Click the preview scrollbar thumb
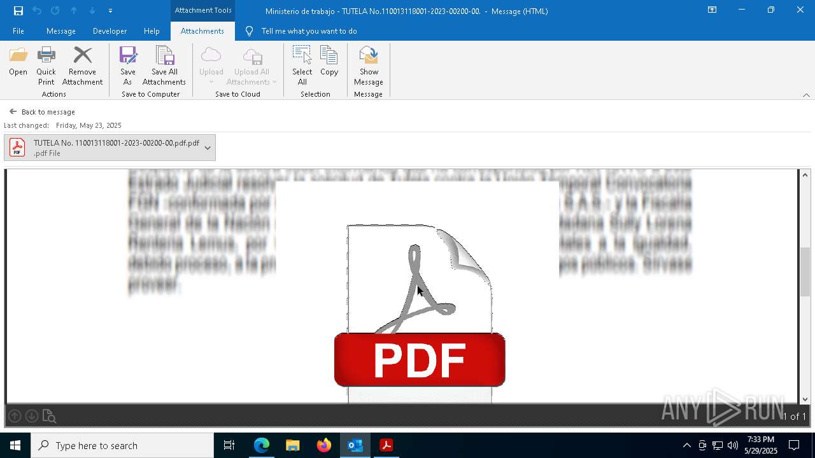815x458 pixels. tap(805, 272)
